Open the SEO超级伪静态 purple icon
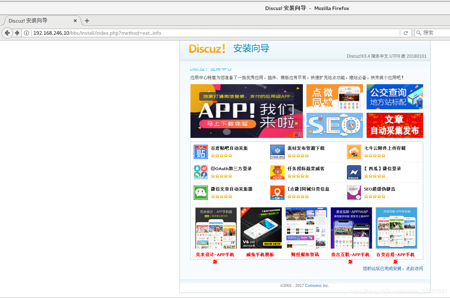450x298 pixels. click(x=354, y=193)
